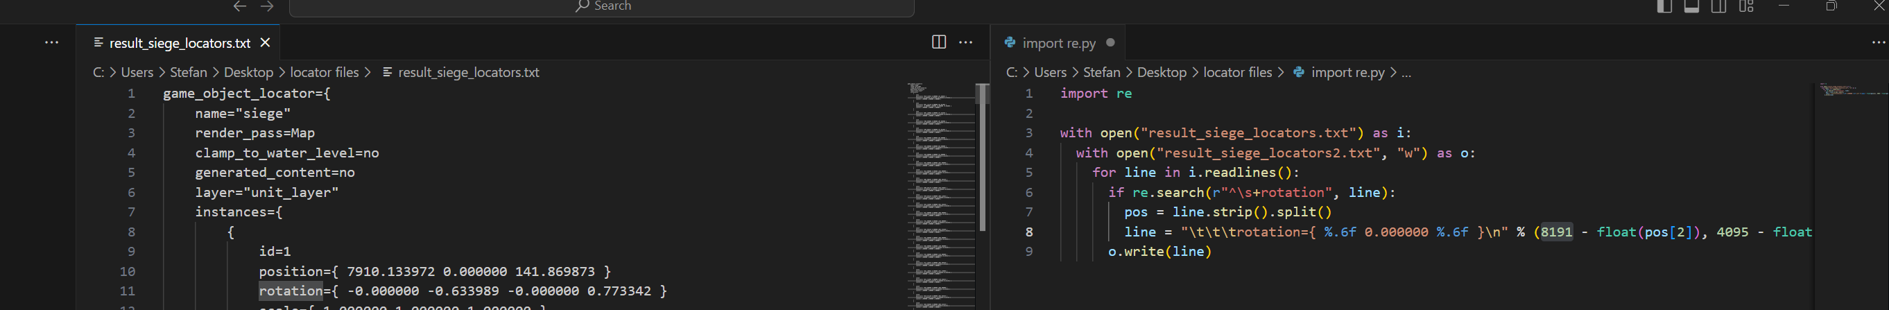Image resolution: width=1889 pixels, height=310 pixels.
Task: Click the Search command center box
Action: (x=602, y=7)
